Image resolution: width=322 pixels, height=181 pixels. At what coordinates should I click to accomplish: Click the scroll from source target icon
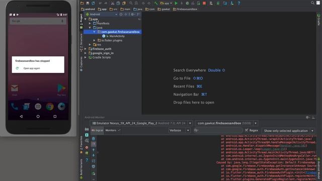[121, 14]
